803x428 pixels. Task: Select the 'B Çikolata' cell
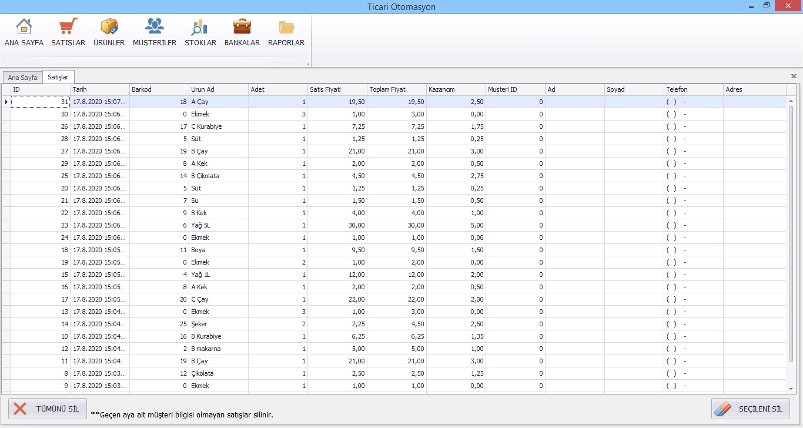point(218,176)
